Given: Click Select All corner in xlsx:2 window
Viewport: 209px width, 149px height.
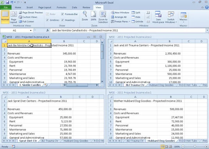Looking at the screenshot, I should (x=111, y=41).
